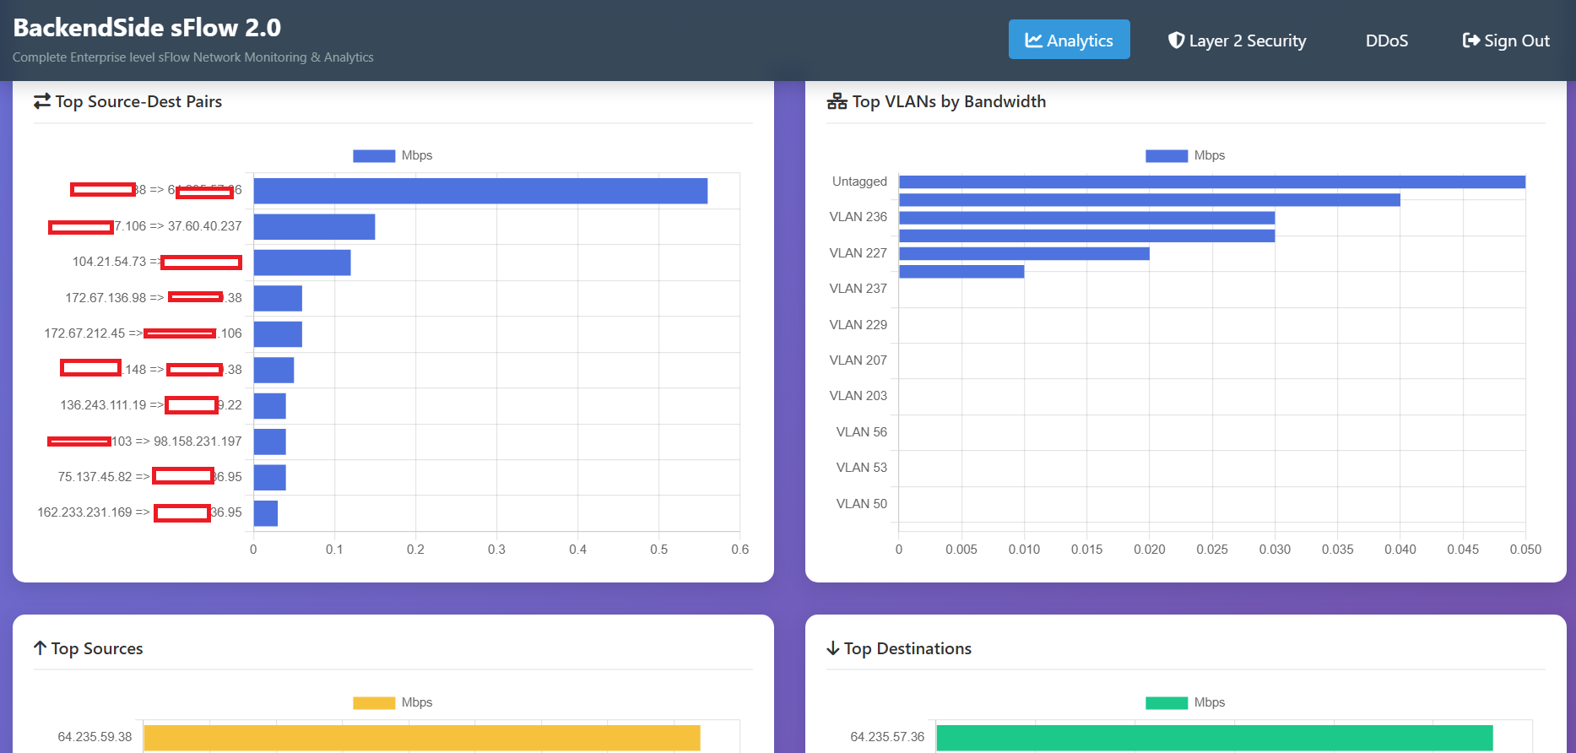Toggle the Mbps legend in Source-Dest Pairs chart
The image size is (1576, 753).
(393, 155)
